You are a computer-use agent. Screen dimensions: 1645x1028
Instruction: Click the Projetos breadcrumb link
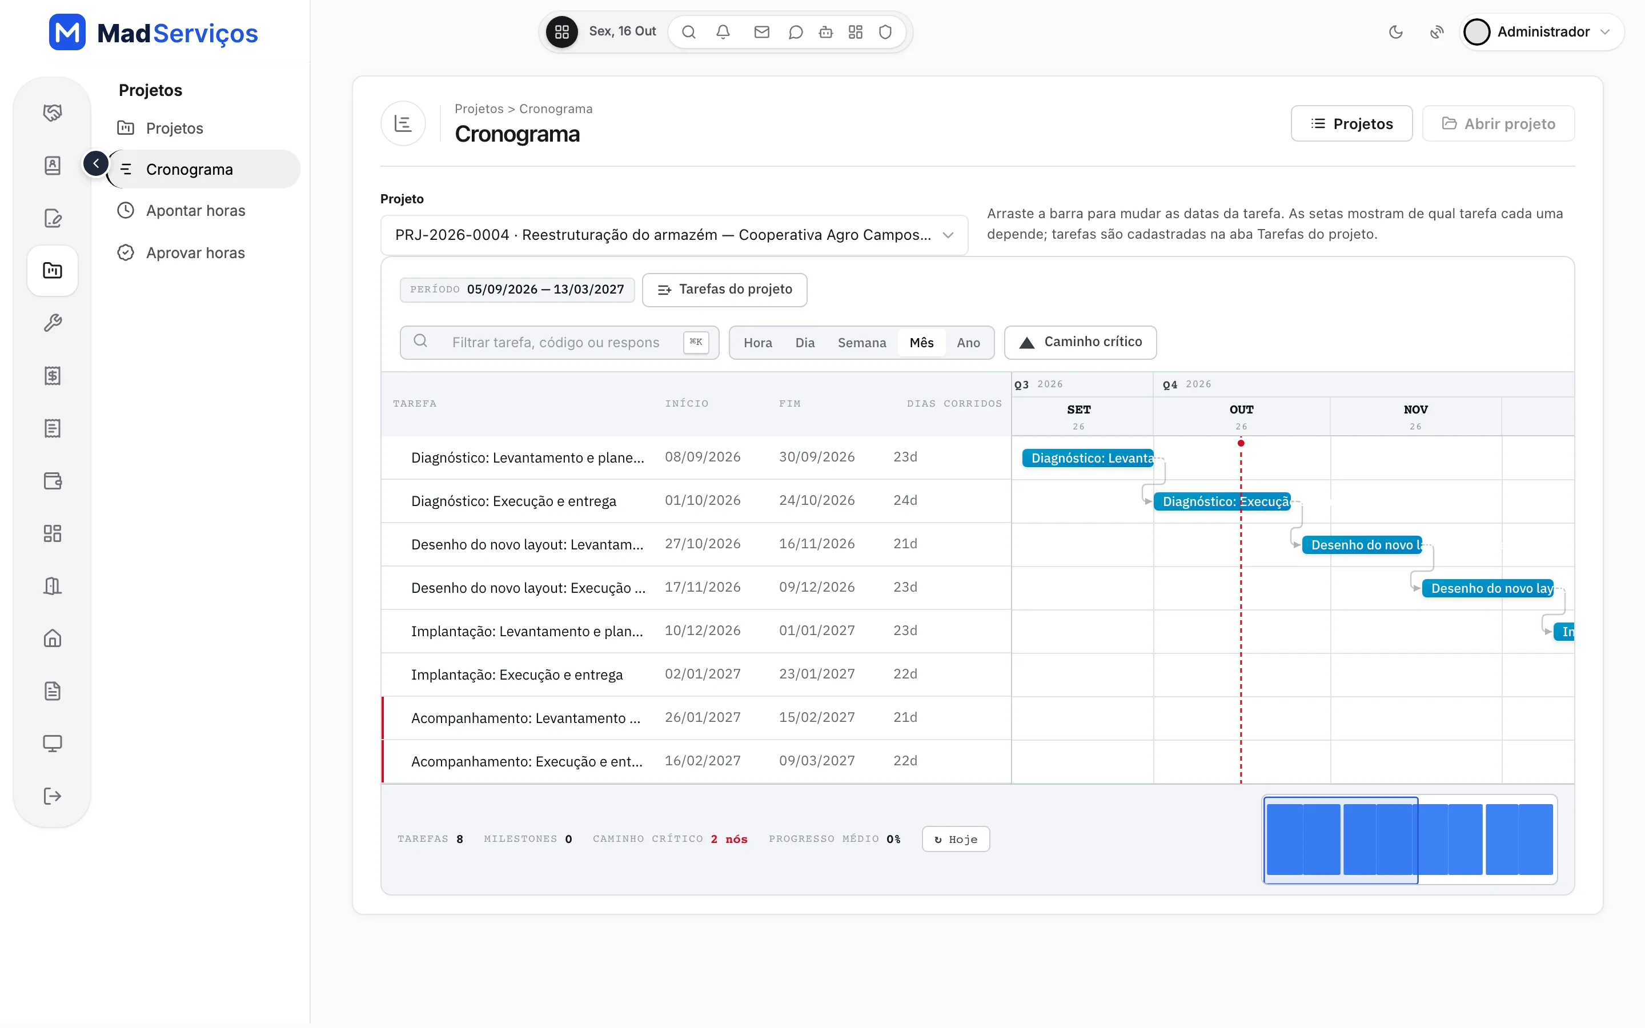coord(479,109)
